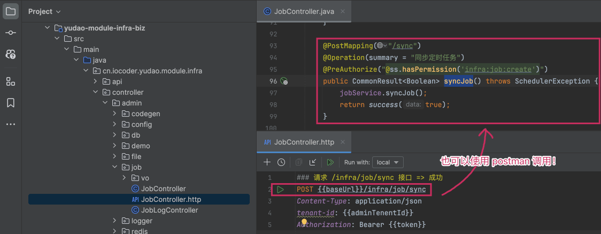Run all requests in file
The image size is (601, 234).
pos(330,162)
